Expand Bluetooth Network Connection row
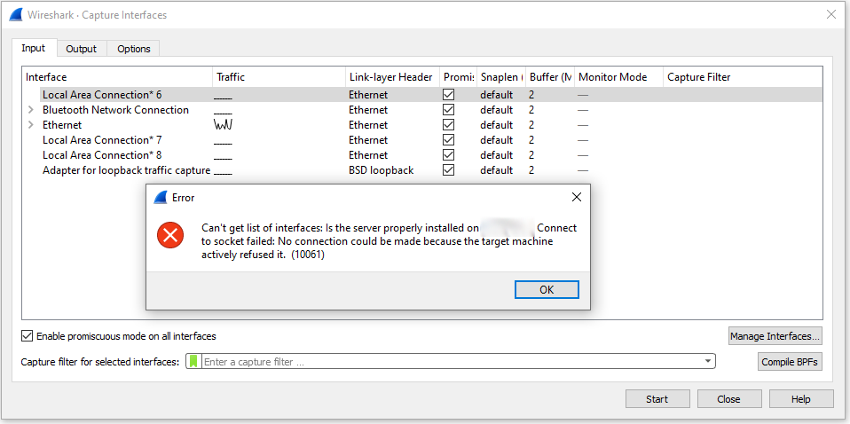The width and height of the screenshot is (850, 424). point(31,110)
